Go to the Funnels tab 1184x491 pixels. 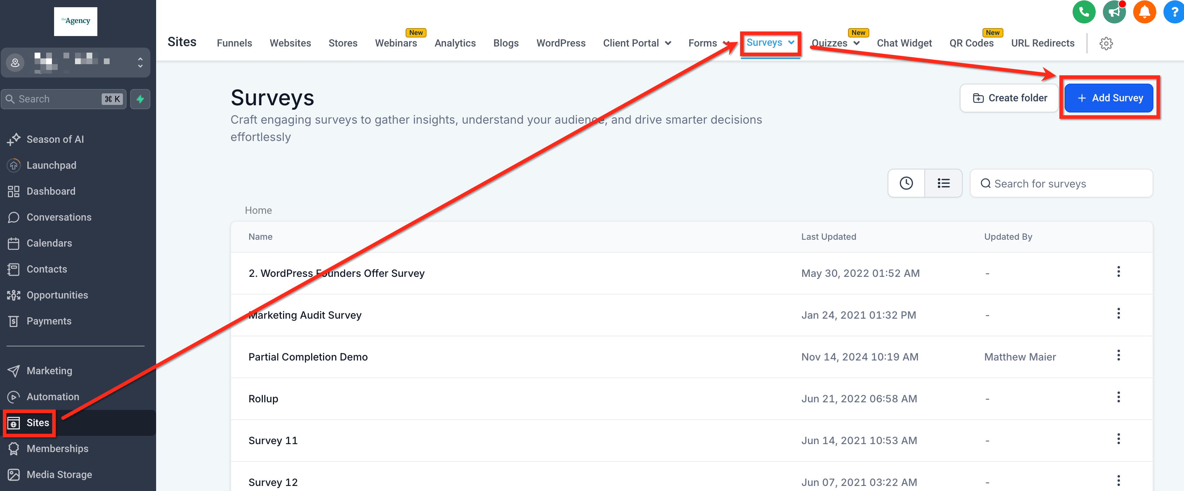(234, 43)
